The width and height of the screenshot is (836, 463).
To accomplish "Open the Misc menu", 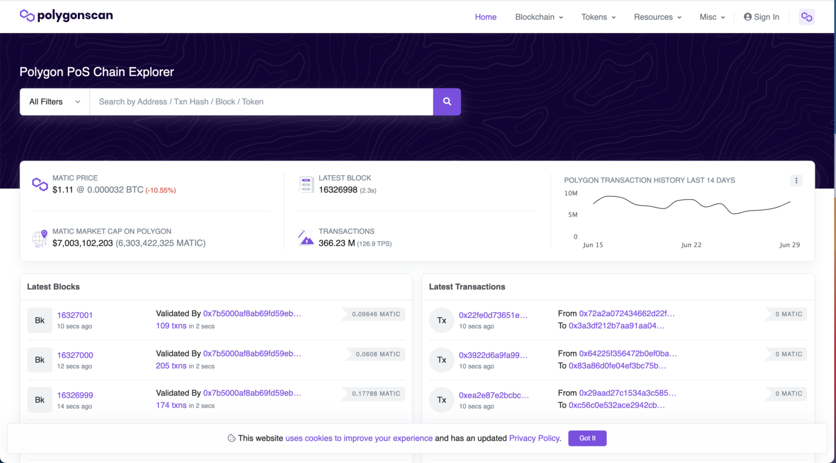I will point(712,17).
